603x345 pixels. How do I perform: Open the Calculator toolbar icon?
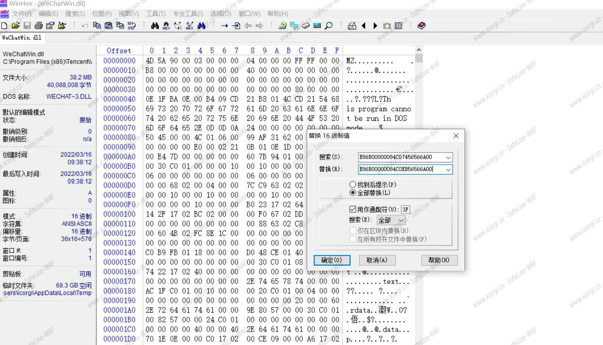pos(317,26)
